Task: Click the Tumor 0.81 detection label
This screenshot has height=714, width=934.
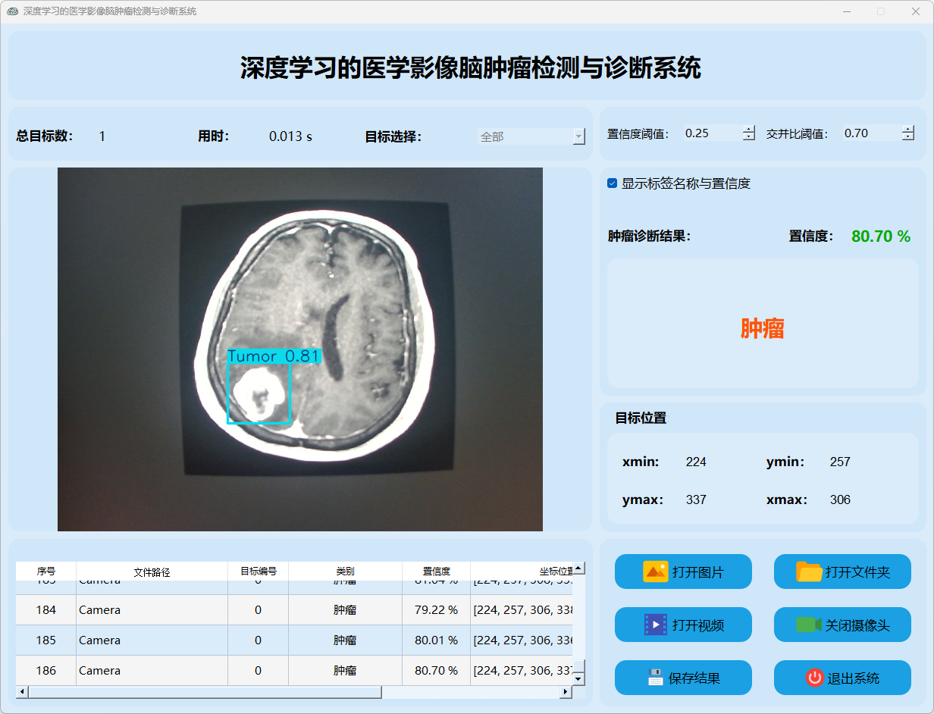Action: click(x=274, y=356)
